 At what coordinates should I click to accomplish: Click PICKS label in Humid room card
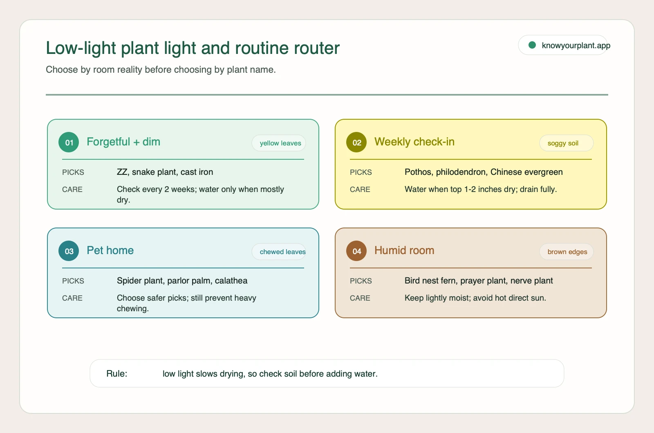pos(361,281)
